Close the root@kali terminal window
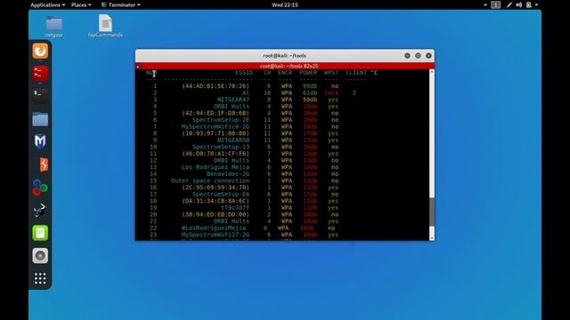This screenshot has height=320, width=570. pos(428,55)
